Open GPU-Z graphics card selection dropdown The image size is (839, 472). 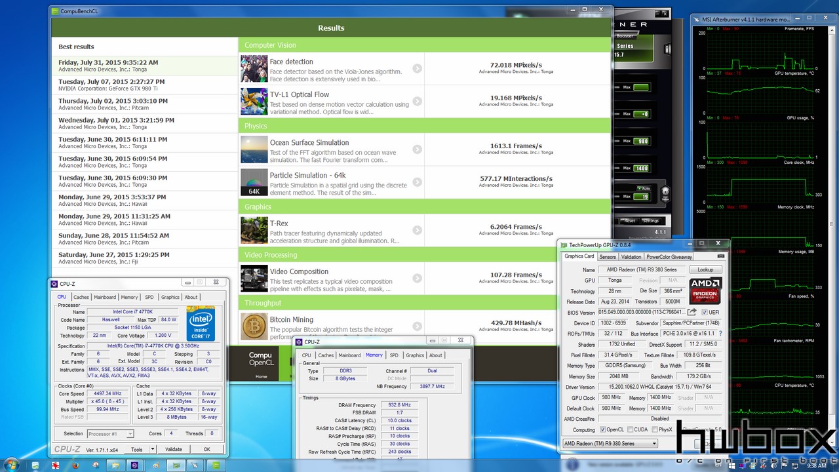coord(610,443)
